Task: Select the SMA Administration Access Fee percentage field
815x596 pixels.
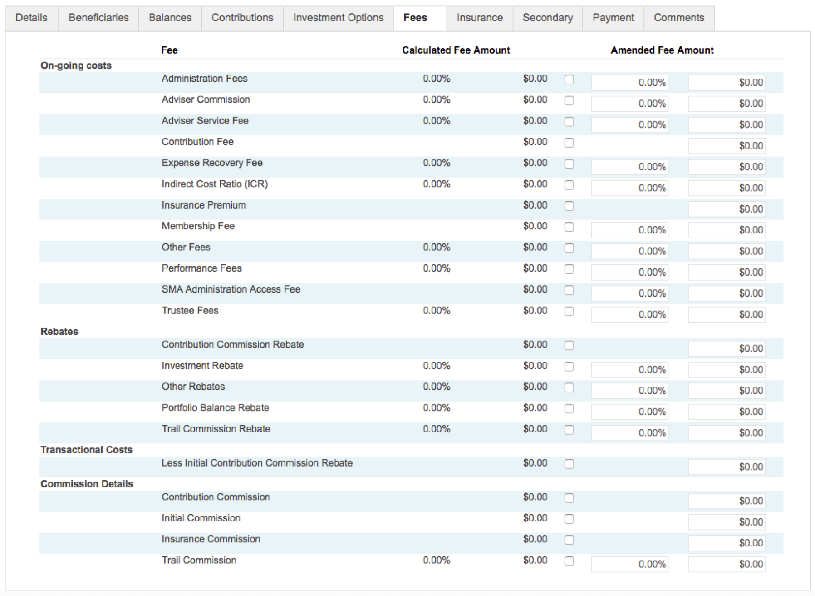Action: [x=629, y=294]
